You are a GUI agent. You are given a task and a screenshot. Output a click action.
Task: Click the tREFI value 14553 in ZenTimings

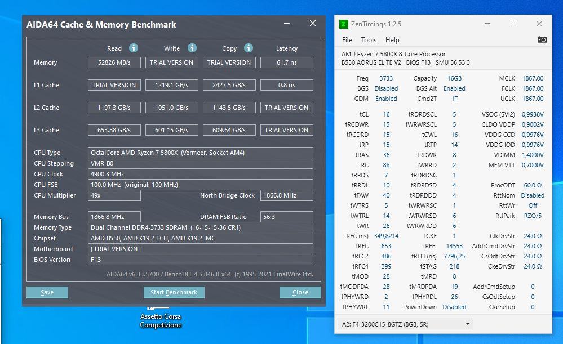tap(454, 246)
